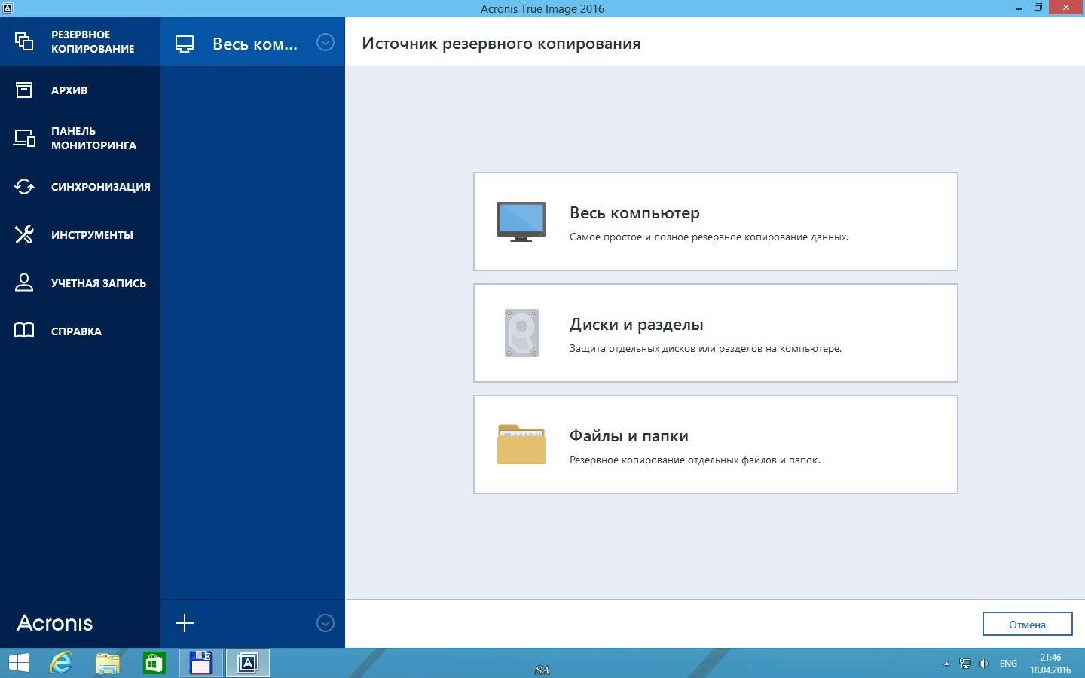Open the Инструменты menu item
The height and width of the screenshot is (678, 1085).
(x=80, y=234)
